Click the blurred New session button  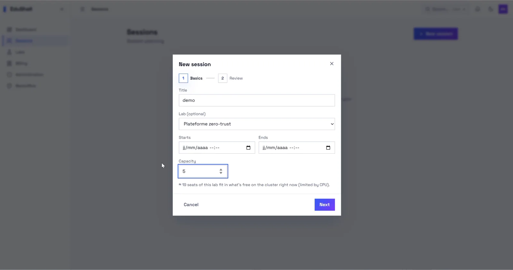pyautogui.click(x=436, y=34)
